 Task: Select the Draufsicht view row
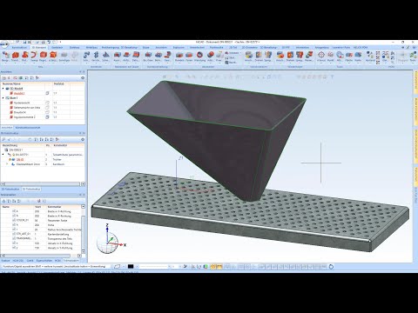pyautogui.click(x=43, y=112)
